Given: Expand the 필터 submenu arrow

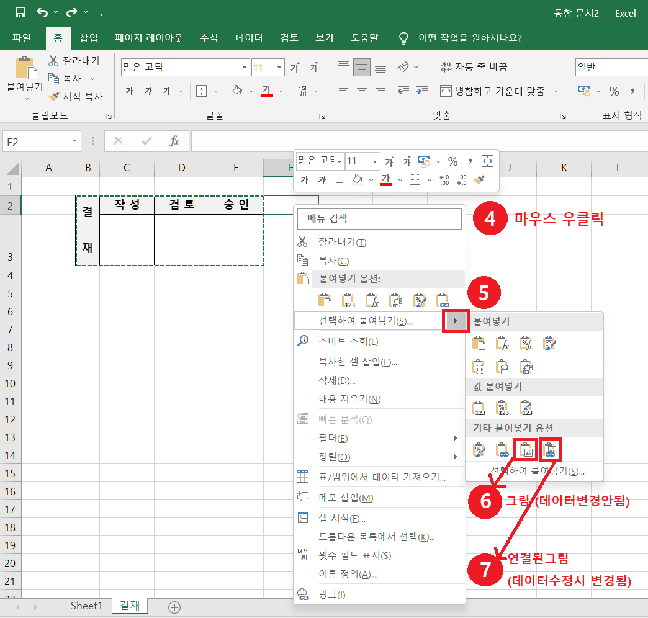Looking at the screenshot, I should tap(456, 438).
